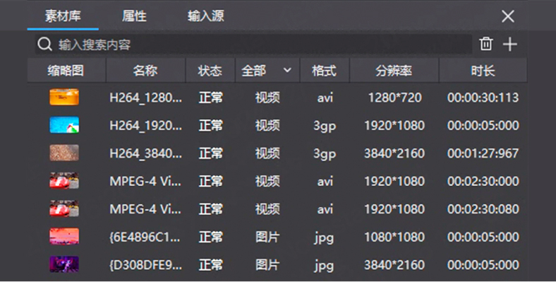Click the trash delete icon

[485, 44]
